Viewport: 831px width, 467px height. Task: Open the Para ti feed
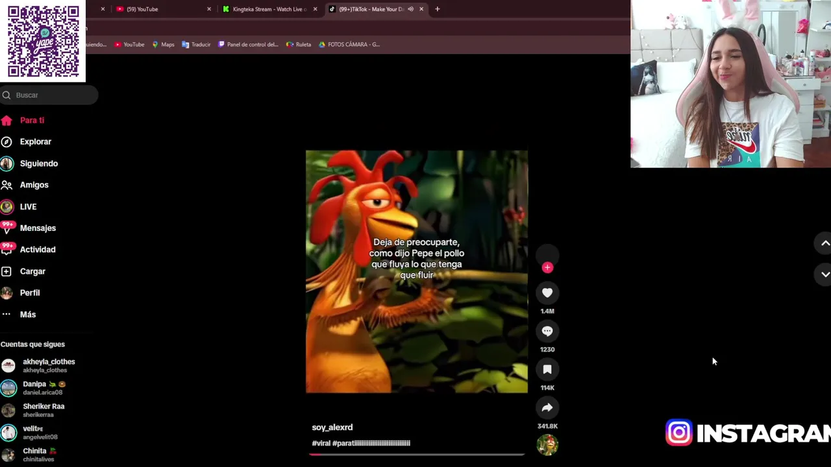pyautogui.click(x=32, y=120)
